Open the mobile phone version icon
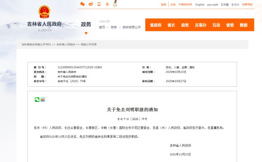 click(99, 4)
